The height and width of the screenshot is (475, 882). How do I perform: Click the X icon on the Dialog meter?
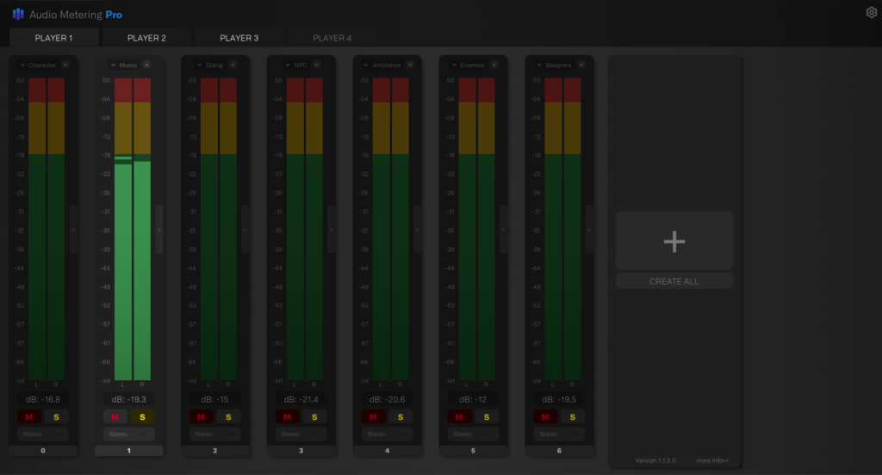(238, 65)
